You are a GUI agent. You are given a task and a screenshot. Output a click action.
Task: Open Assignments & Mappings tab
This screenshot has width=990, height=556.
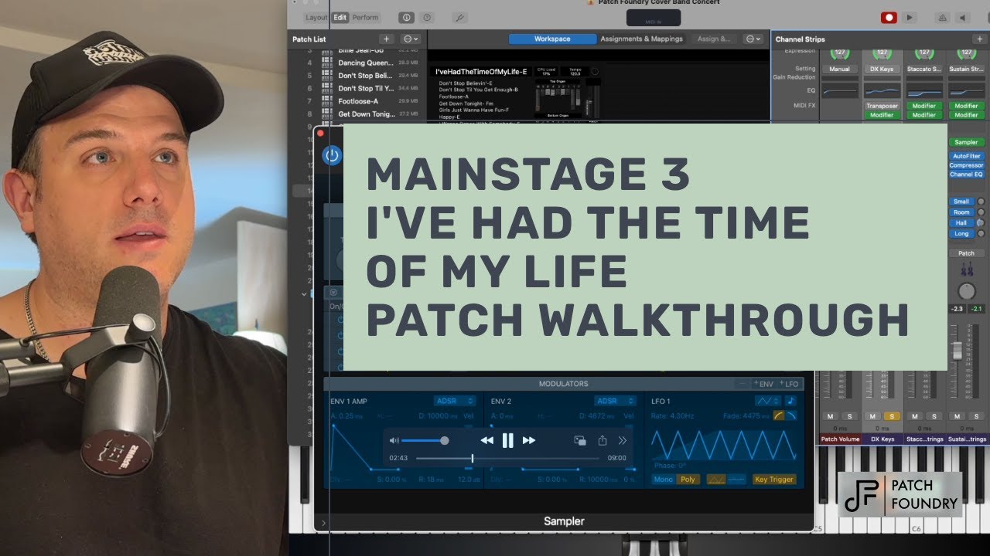(x=641, y=39)
